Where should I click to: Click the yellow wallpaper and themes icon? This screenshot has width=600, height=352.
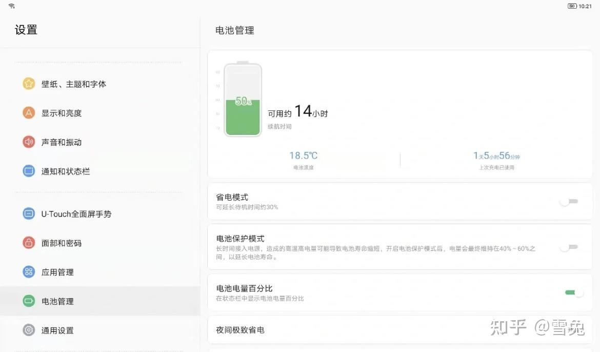29,84
